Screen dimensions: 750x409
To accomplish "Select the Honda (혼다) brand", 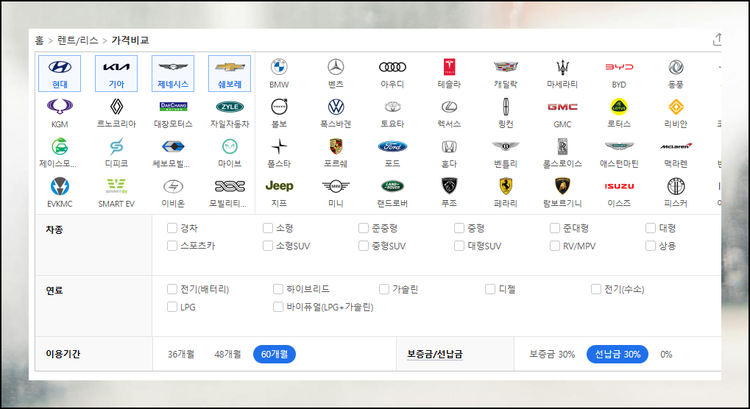I will click(x=449, y=146).
